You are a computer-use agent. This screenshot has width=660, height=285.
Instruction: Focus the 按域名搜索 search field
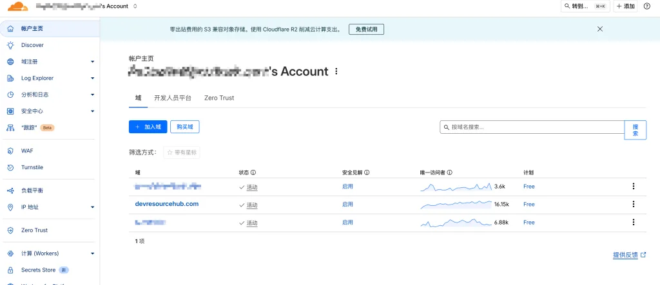click(532, 127)
